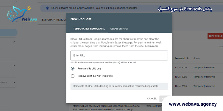The image size is (223, 111).
Task: Collapse the second sidebar section chevron
Action: (14, 66)
